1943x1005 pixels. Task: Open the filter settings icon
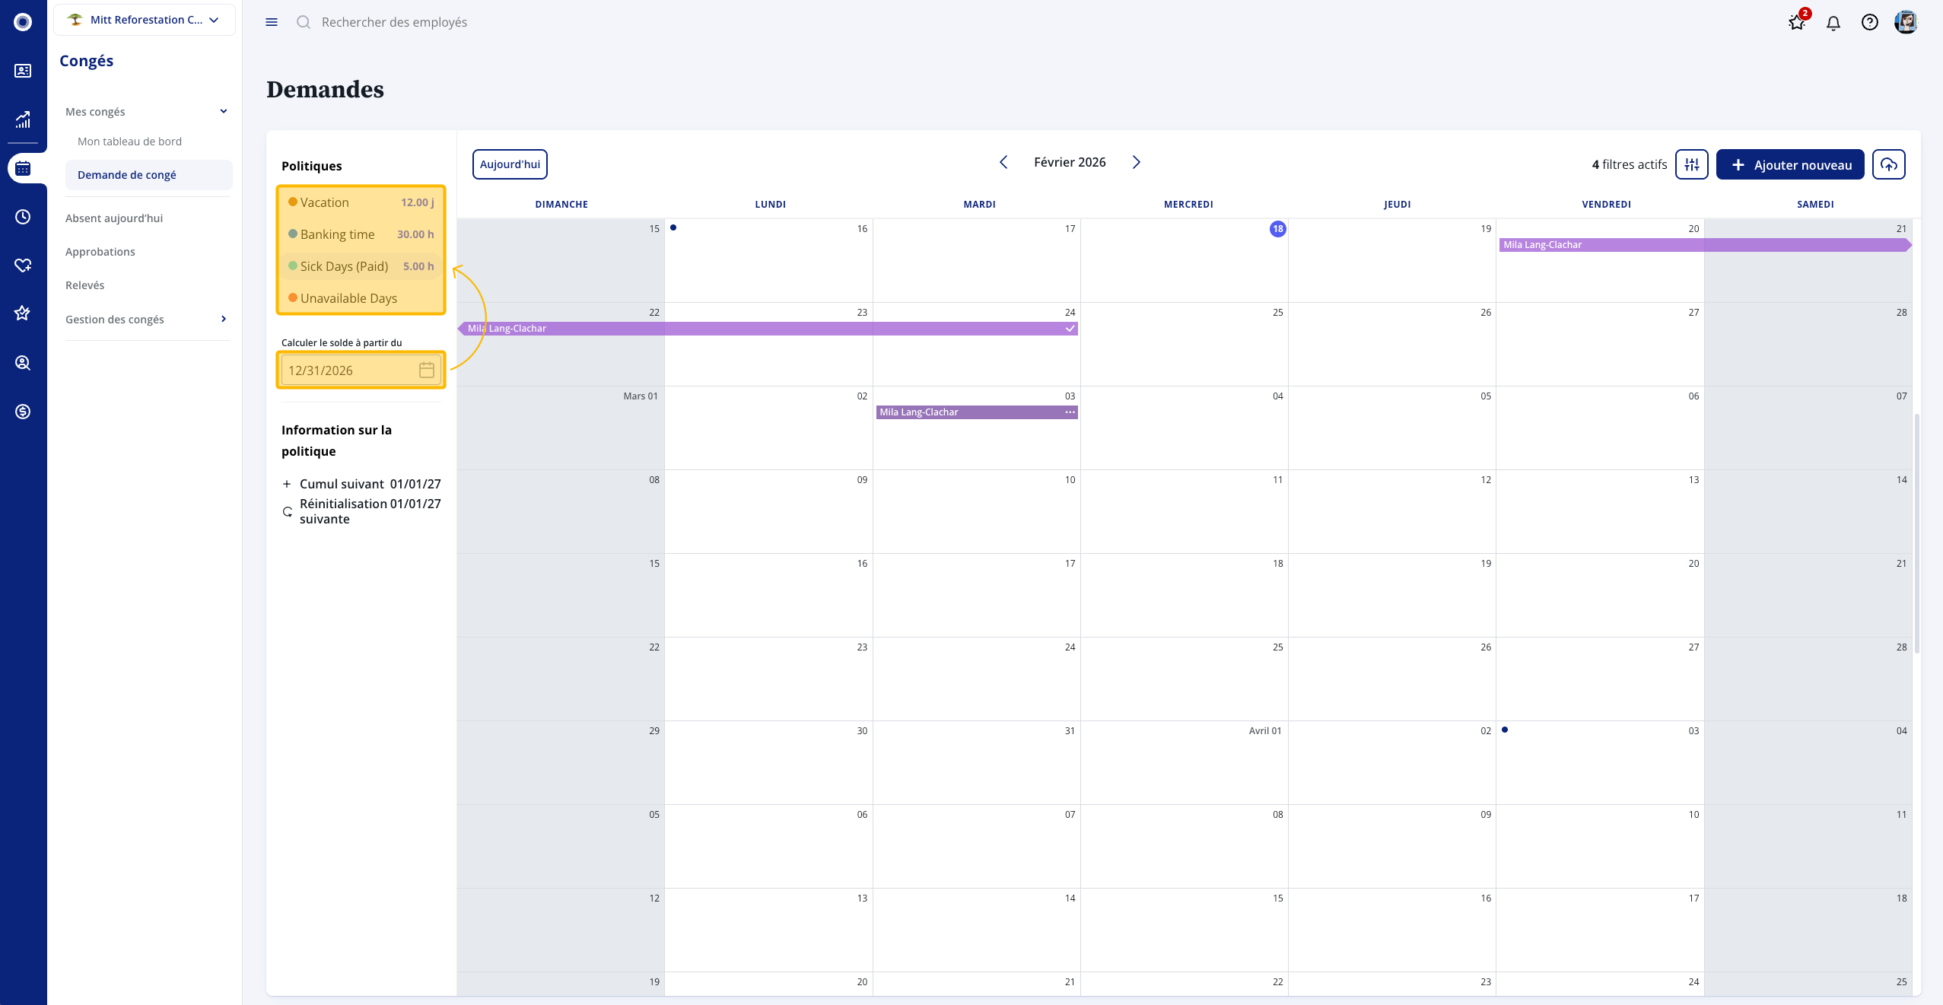1691,164
